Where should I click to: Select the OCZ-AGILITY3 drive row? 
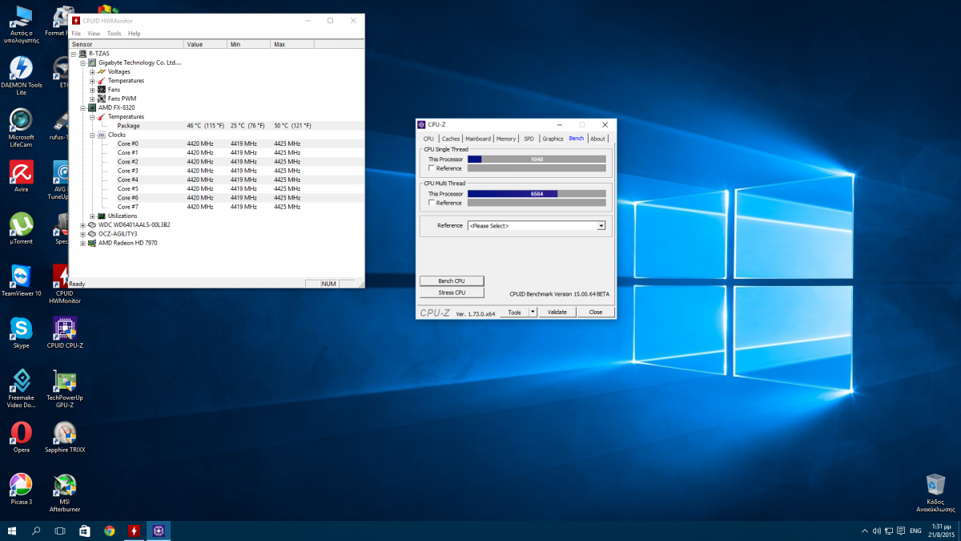point(117,234)
